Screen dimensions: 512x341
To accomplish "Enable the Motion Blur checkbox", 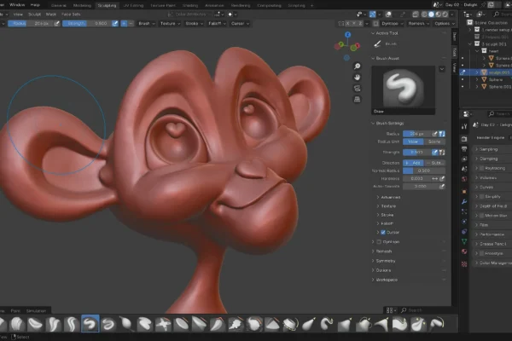I will click(x=481, y=216).
